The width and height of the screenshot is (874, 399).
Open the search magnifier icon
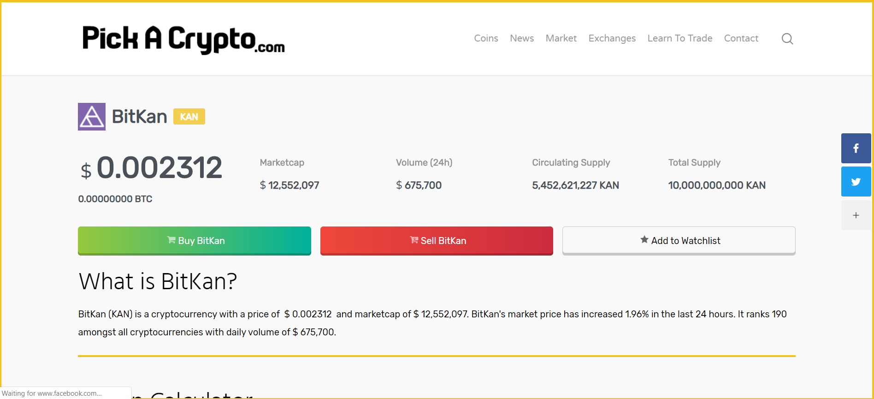point(787,39)
